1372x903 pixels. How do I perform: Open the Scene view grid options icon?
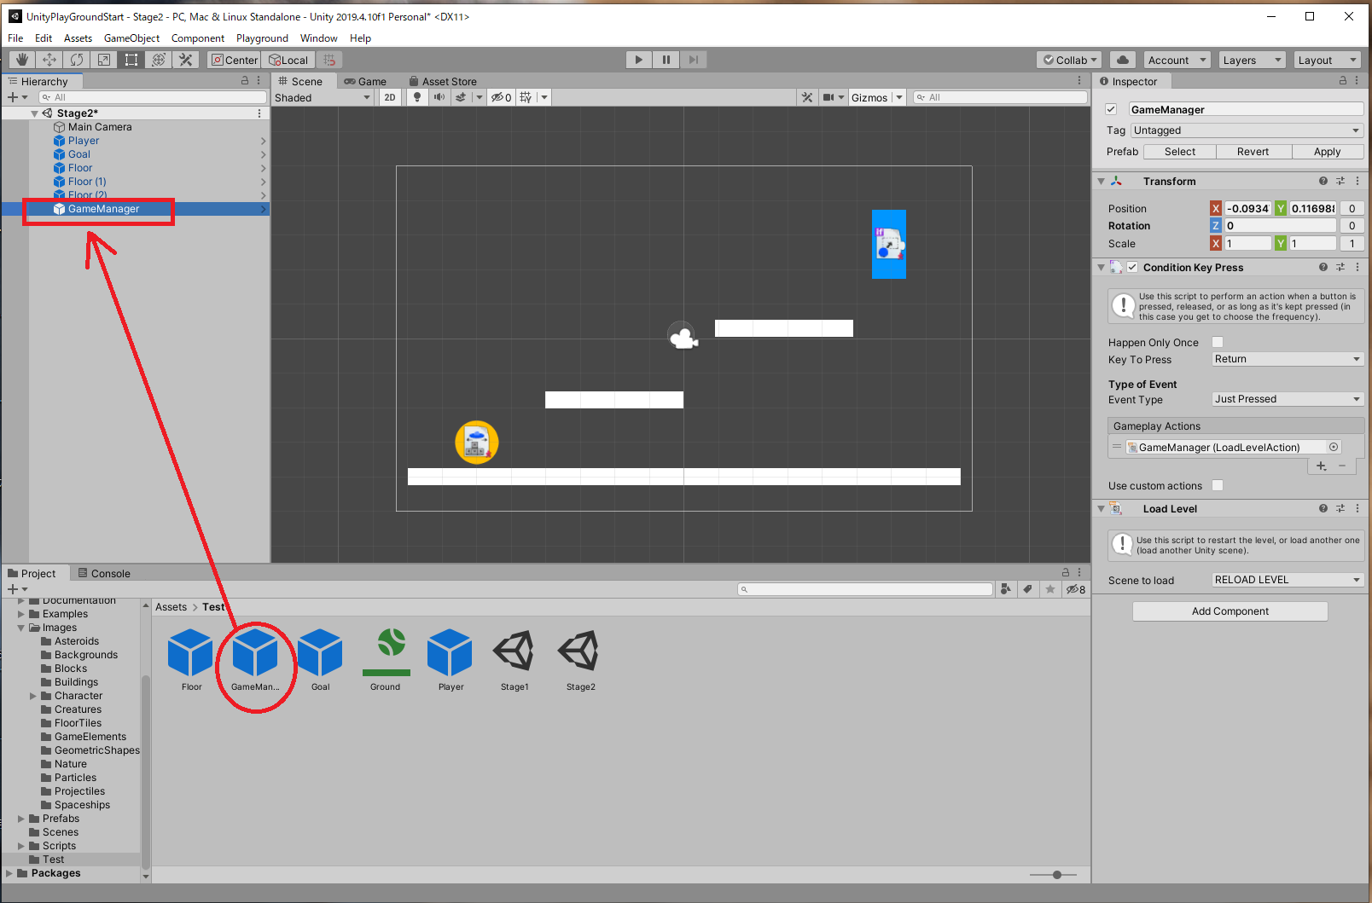click(526, 97)
